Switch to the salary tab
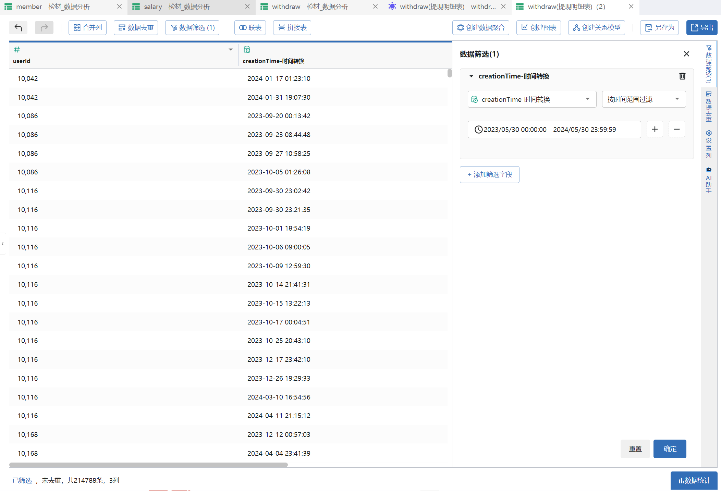 176,7
